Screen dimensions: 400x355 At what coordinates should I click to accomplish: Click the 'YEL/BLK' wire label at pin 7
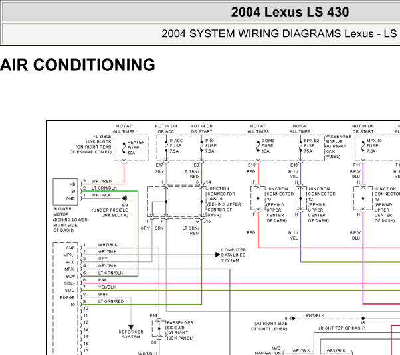point(107,287)
